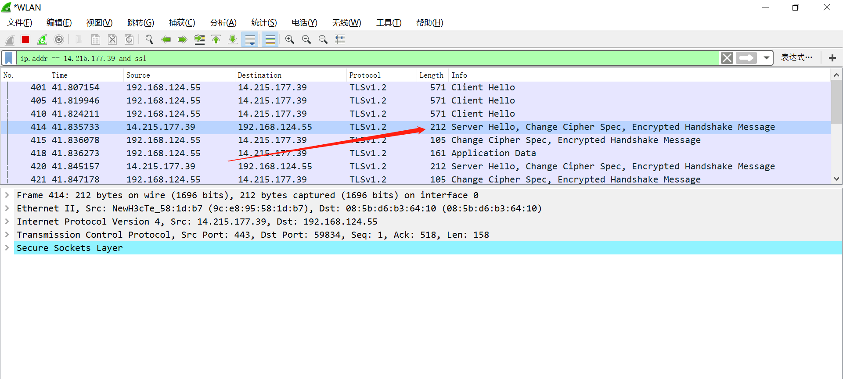843x379 pixels.
Task: Open the 视图(V) menu
Action: pos(100,23)
